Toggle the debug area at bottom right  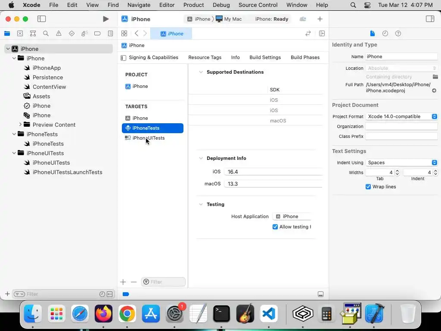(320, 294)
